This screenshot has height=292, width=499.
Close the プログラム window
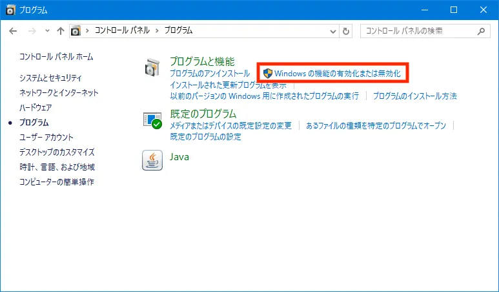point(483,10)
